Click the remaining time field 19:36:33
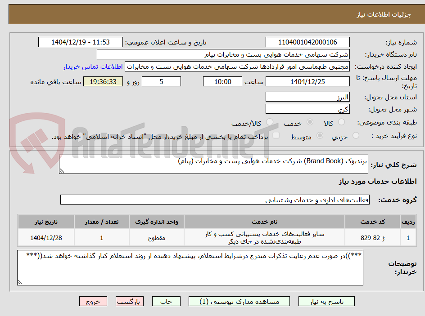The image size is (425, 316). [103, 81]
